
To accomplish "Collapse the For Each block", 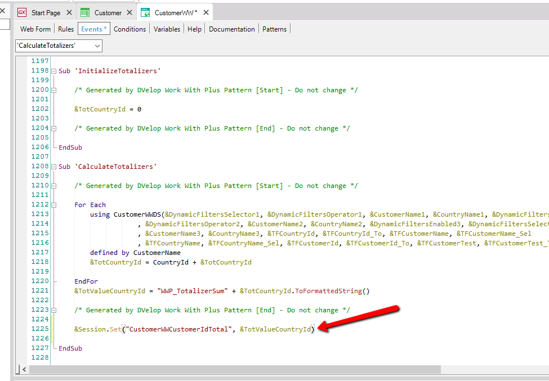I will [54, 205].
